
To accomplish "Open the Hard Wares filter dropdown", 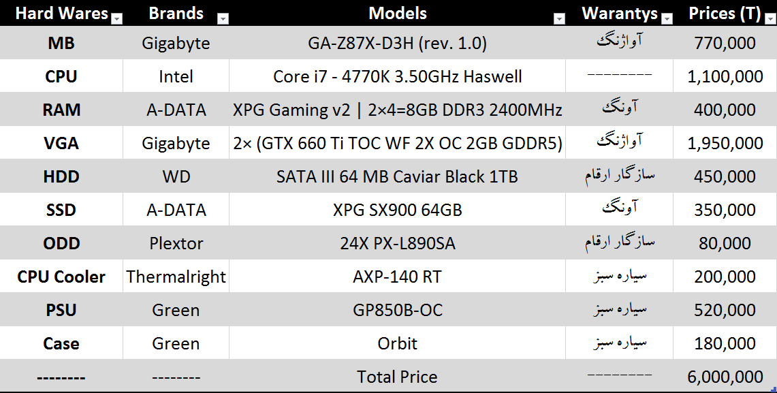I will click(x=116, y=19).
